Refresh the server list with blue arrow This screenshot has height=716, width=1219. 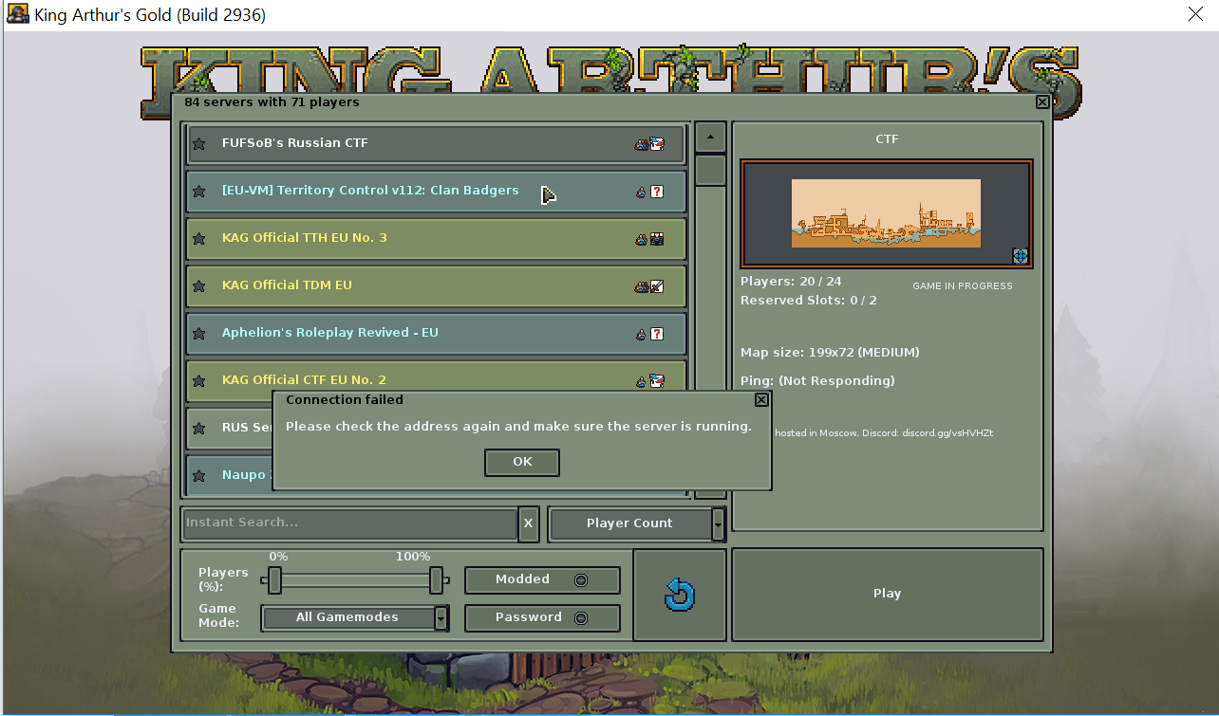680,596
